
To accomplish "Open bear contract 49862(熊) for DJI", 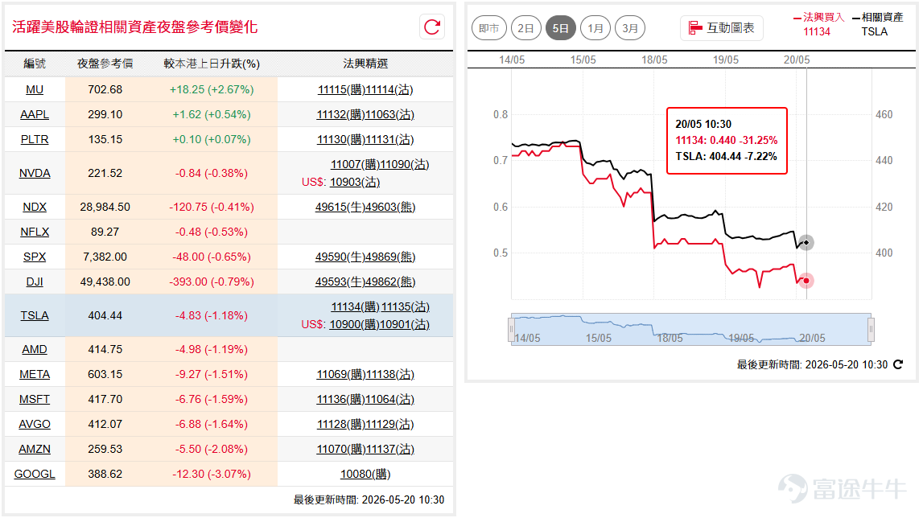I will [390, 282].
